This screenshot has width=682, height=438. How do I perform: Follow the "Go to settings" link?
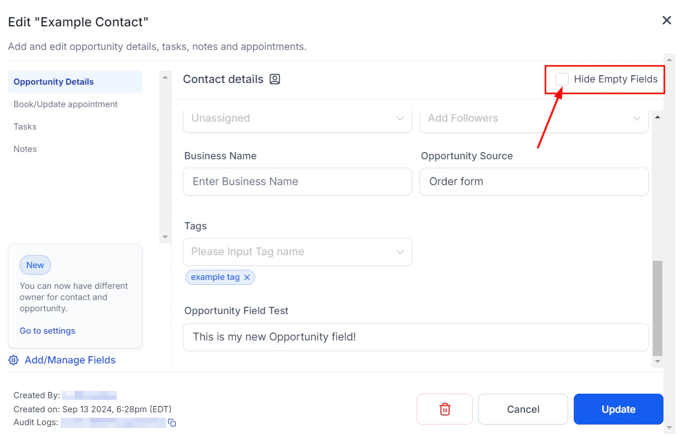[x=47, y=330]
